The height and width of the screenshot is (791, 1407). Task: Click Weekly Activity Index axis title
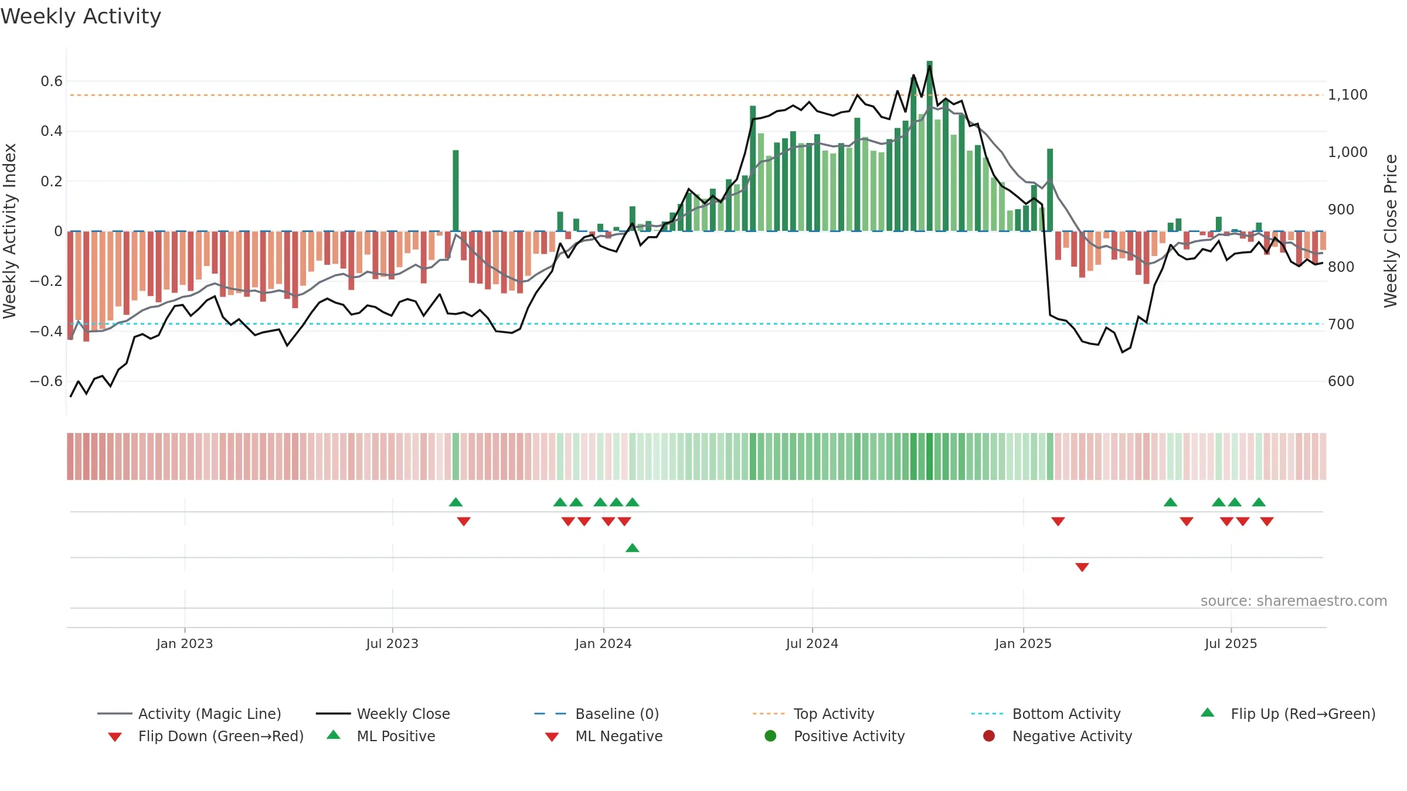pyautogui.click(x=9, y=231)
